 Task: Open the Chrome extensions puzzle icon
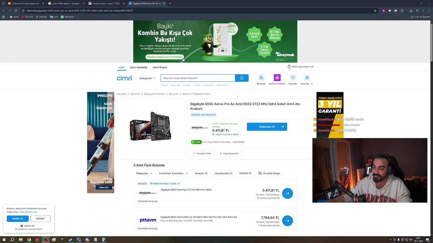click(x=402, y=10)
